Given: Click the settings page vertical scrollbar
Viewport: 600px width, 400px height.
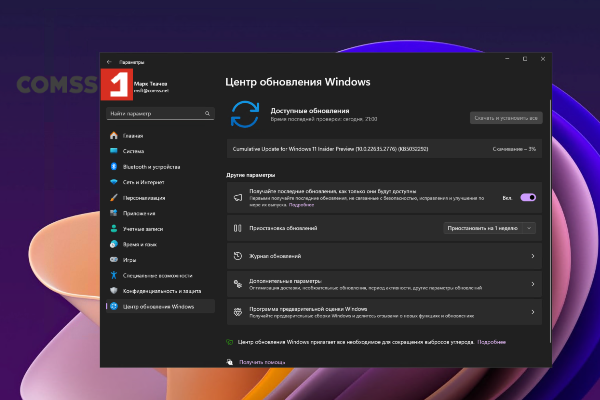Looking at the screenshot, I should (x=550, y=221).
